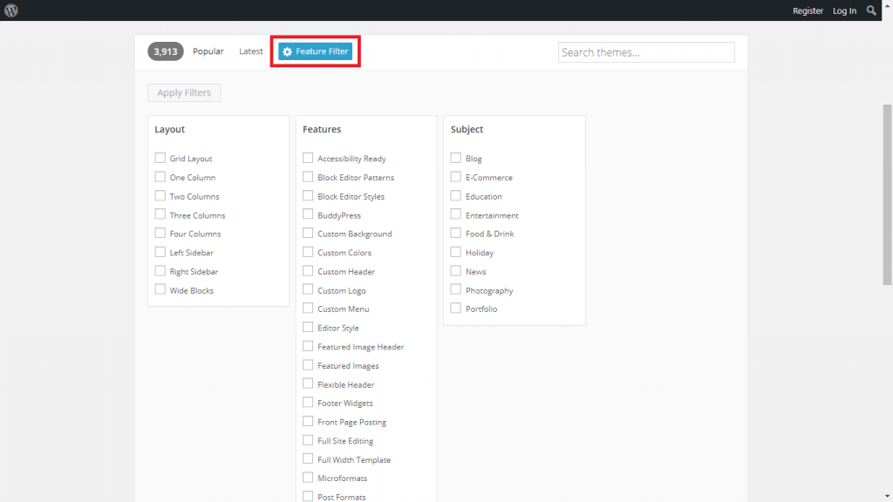Enable the Grid Layout checkbox

160,158
